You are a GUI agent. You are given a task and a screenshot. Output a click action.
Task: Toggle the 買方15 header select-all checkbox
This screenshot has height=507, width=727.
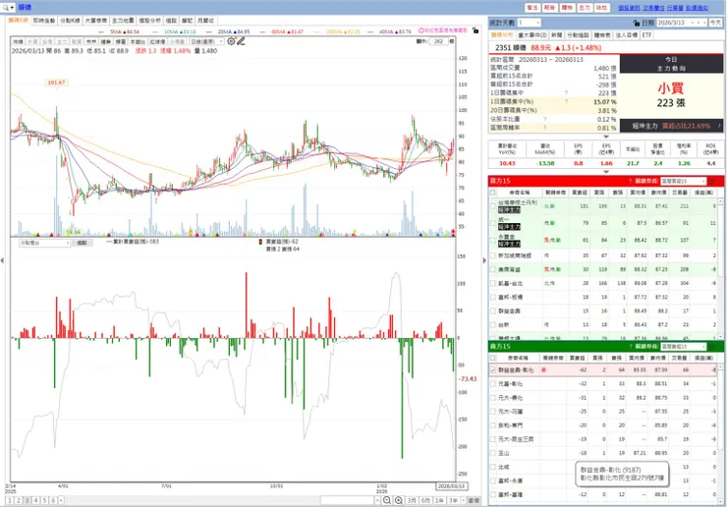pos(493,193)
